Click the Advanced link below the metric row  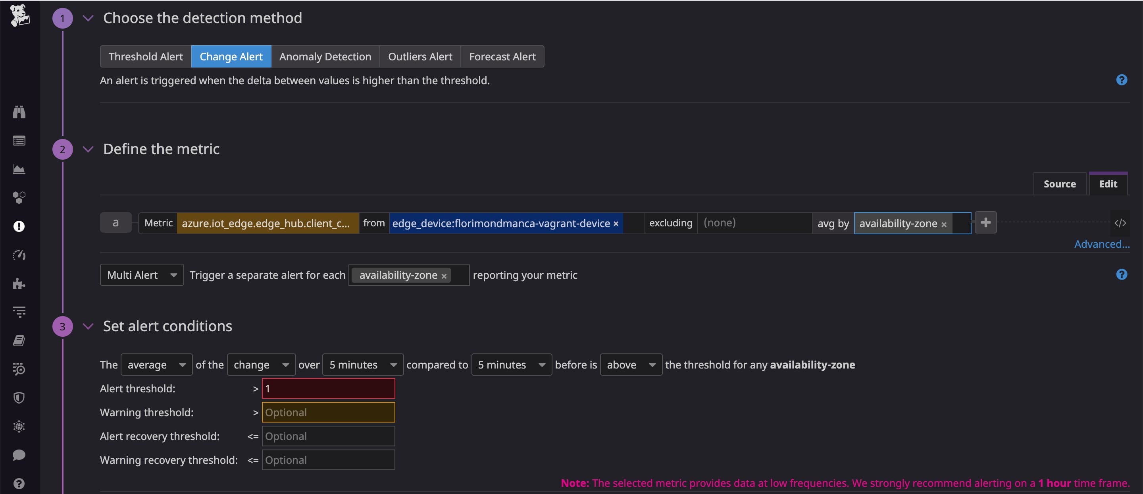point(1102,244)
